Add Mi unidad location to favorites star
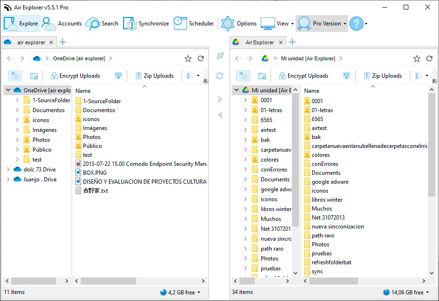 [417, 58]
